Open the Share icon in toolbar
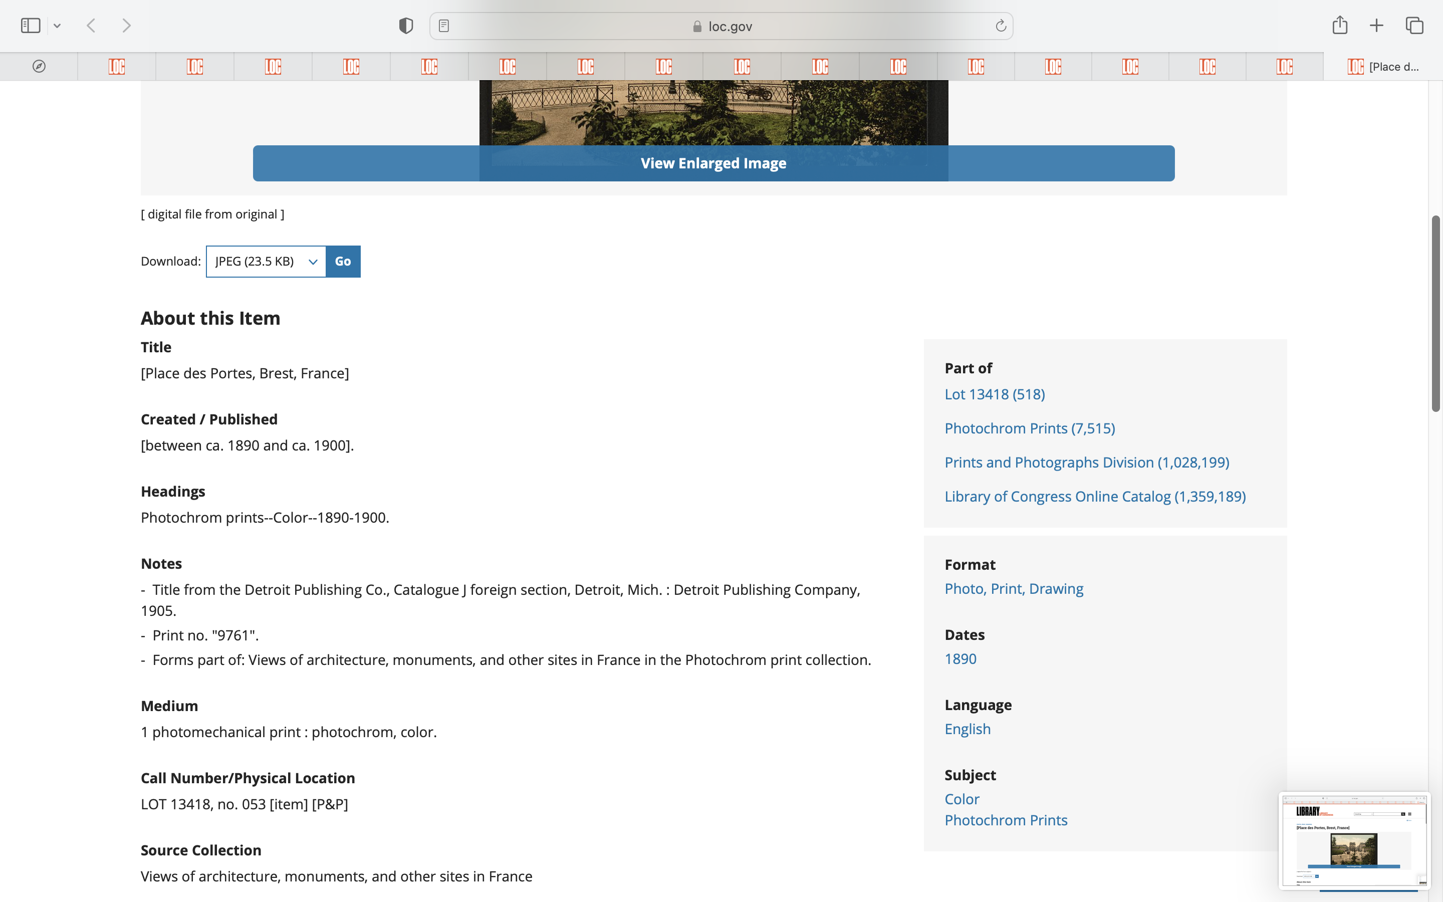 [1339, 26]
